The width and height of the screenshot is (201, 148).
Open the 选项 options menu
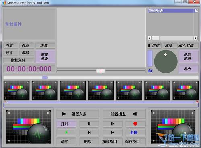(x=45, y=45)
